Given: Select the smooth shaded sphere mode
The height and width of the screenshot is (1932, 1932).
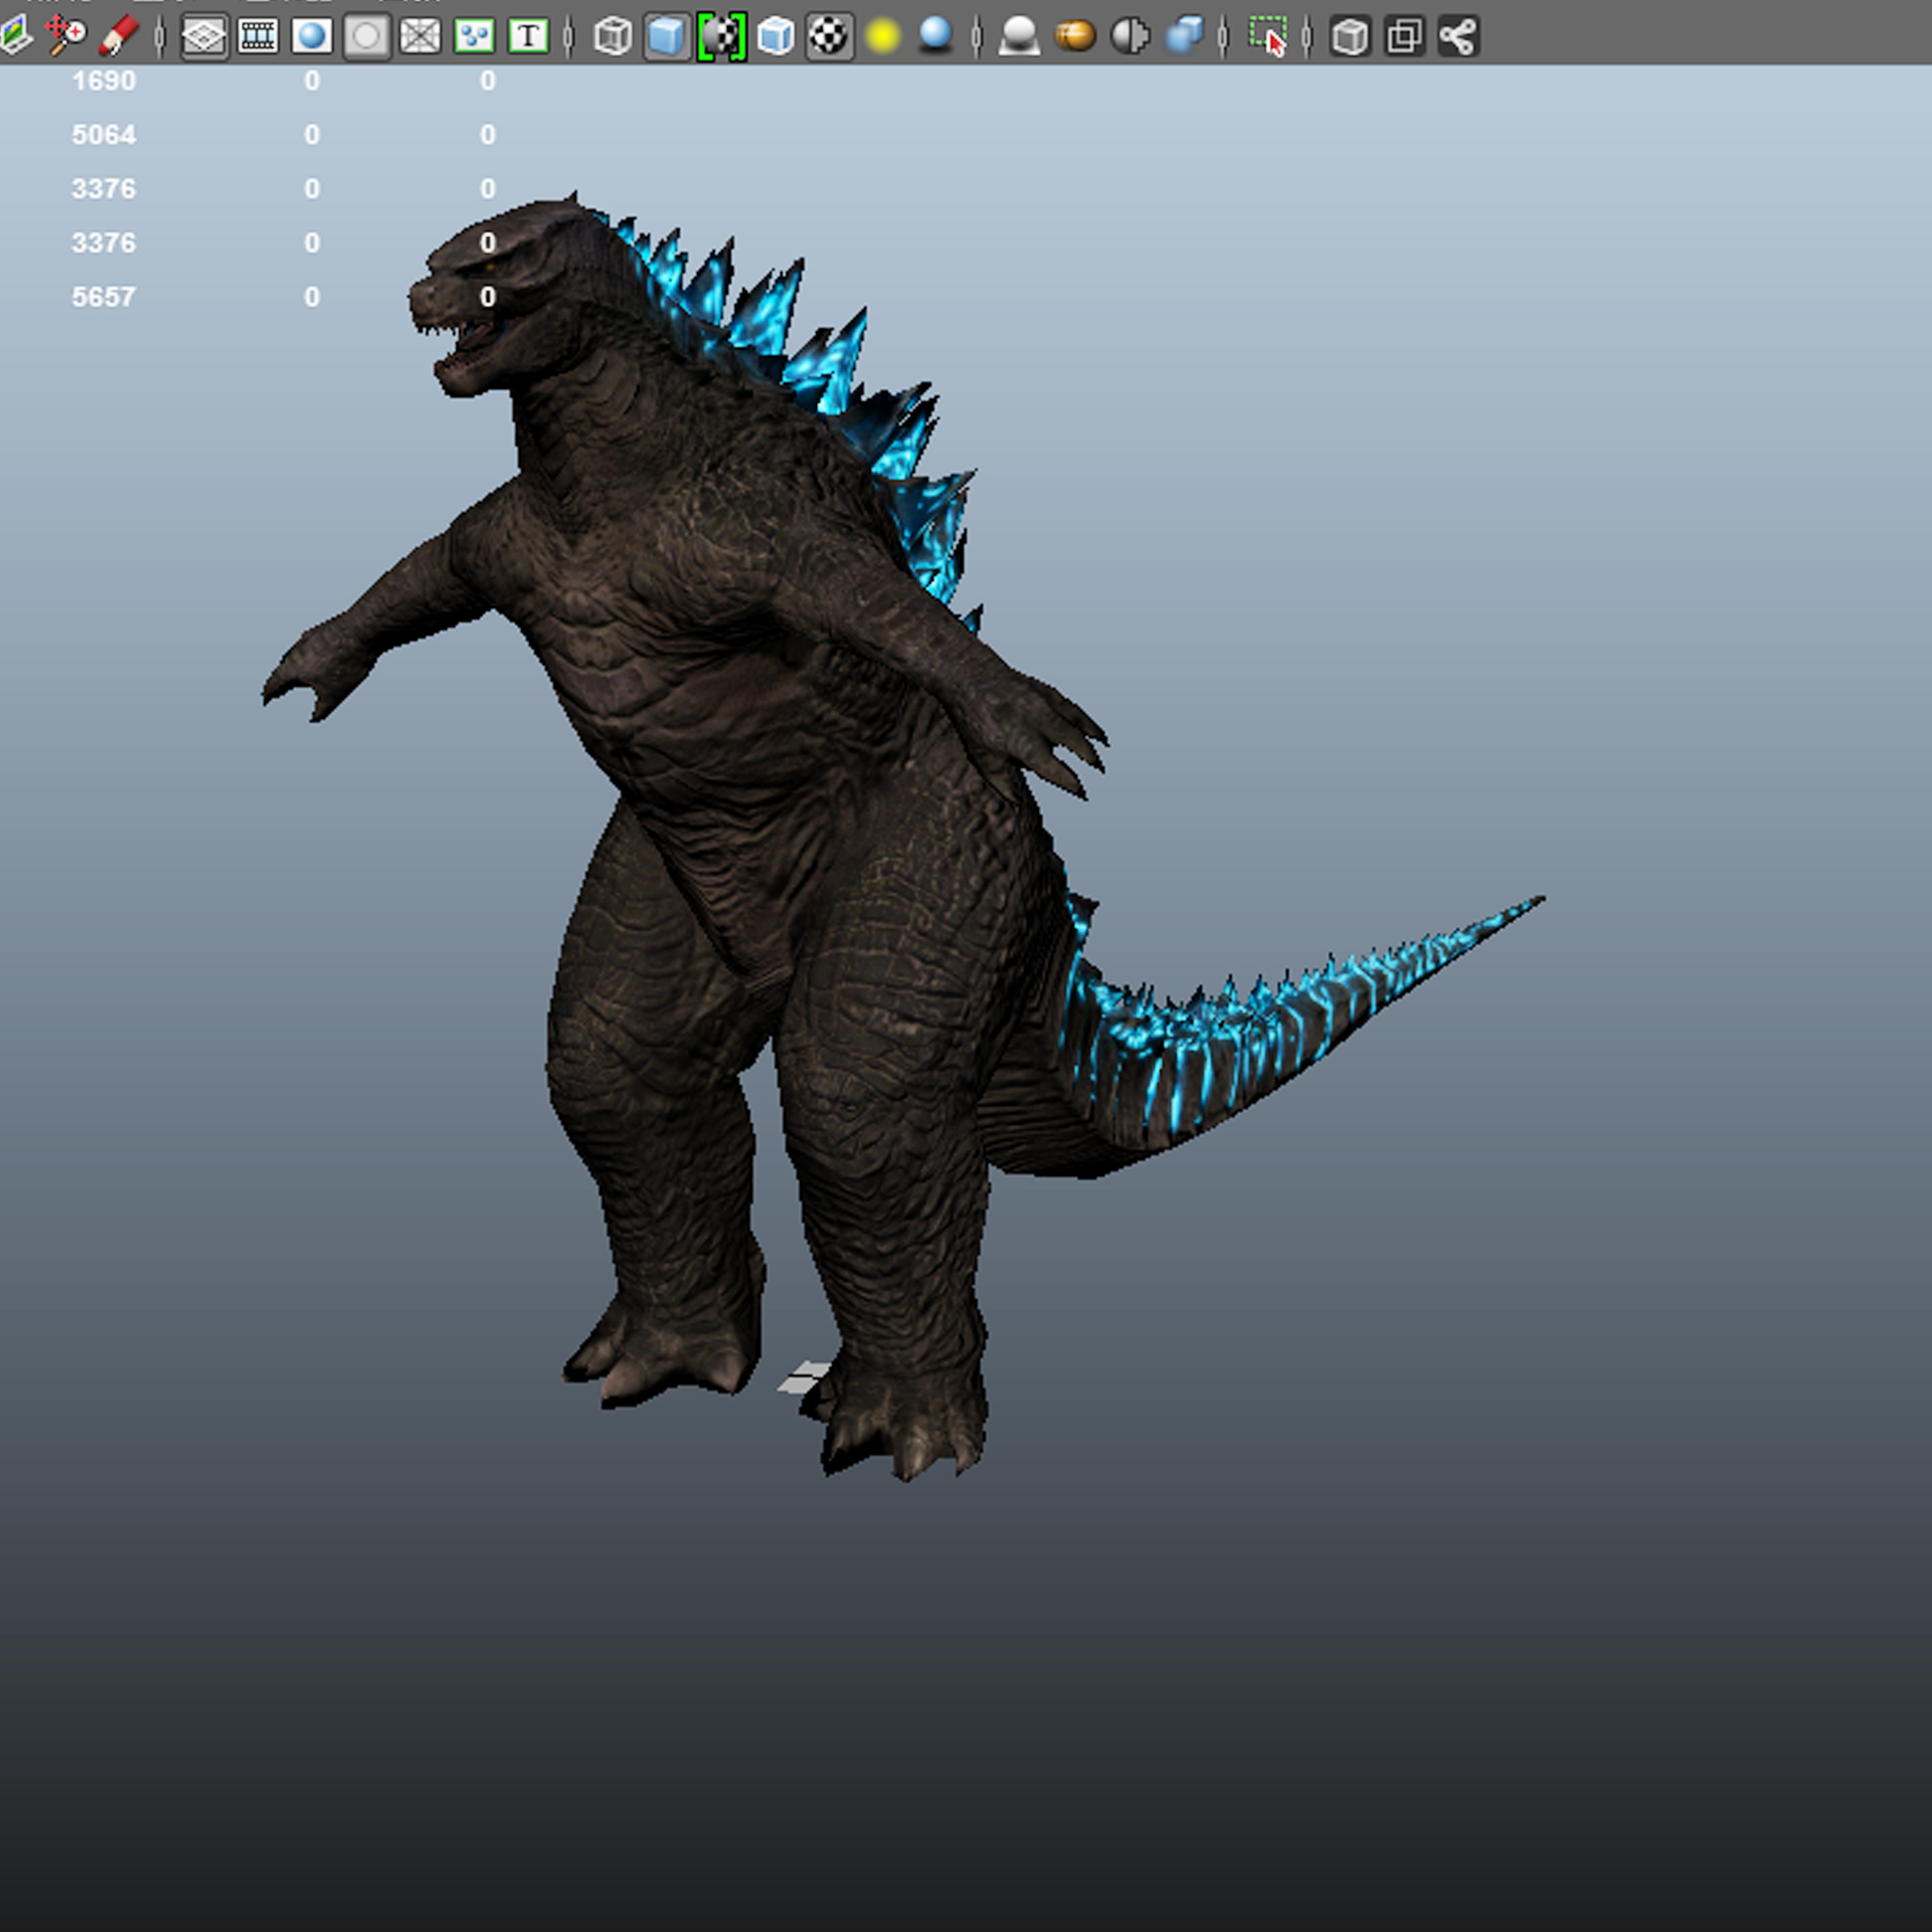Looking at the screenshot, I should click(312, 37).
